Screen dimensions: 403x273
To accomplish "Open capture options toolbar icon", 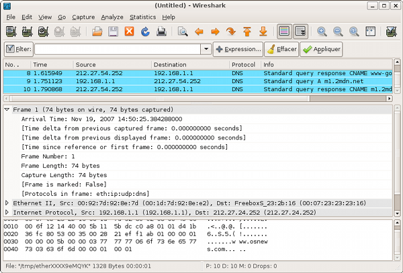I will pos(28,32).
